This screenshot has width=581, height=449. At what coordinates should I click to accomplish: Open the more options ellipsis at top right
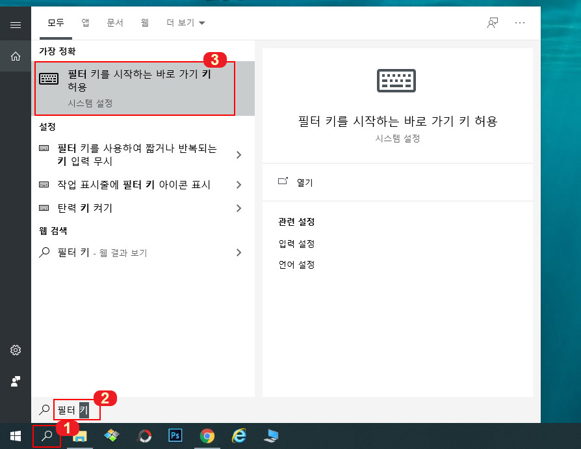(520, 22)
